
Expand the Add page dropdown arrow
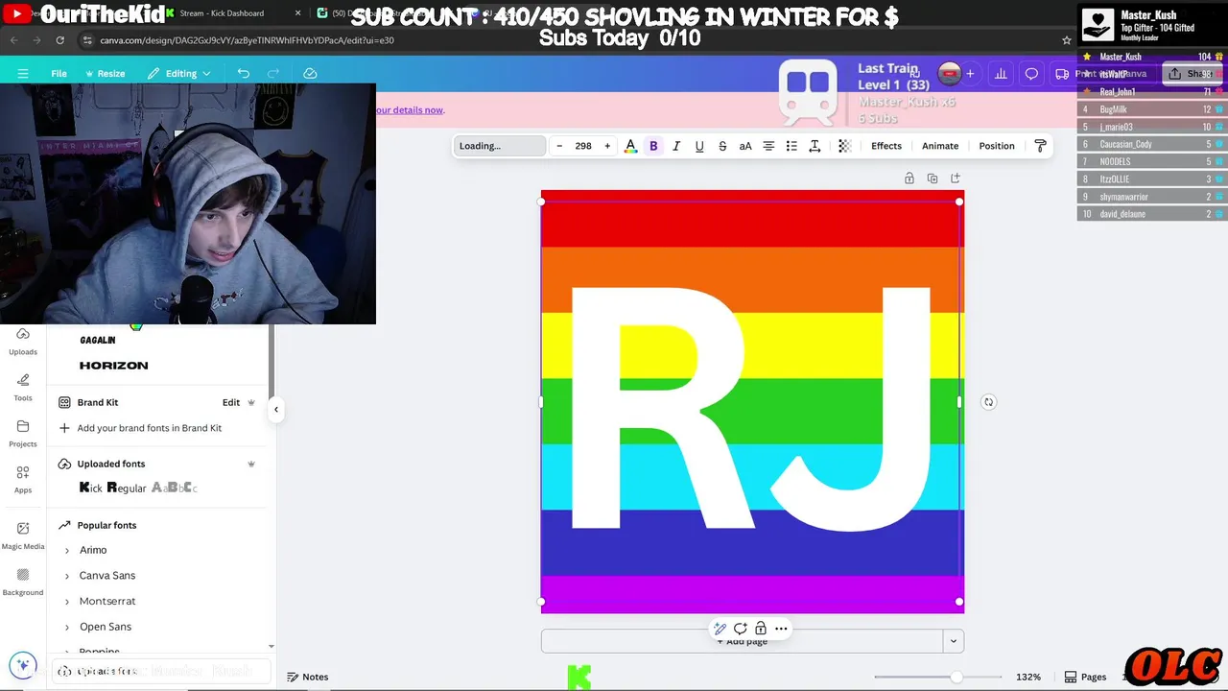pyautogui.click(x=953, y=641)
